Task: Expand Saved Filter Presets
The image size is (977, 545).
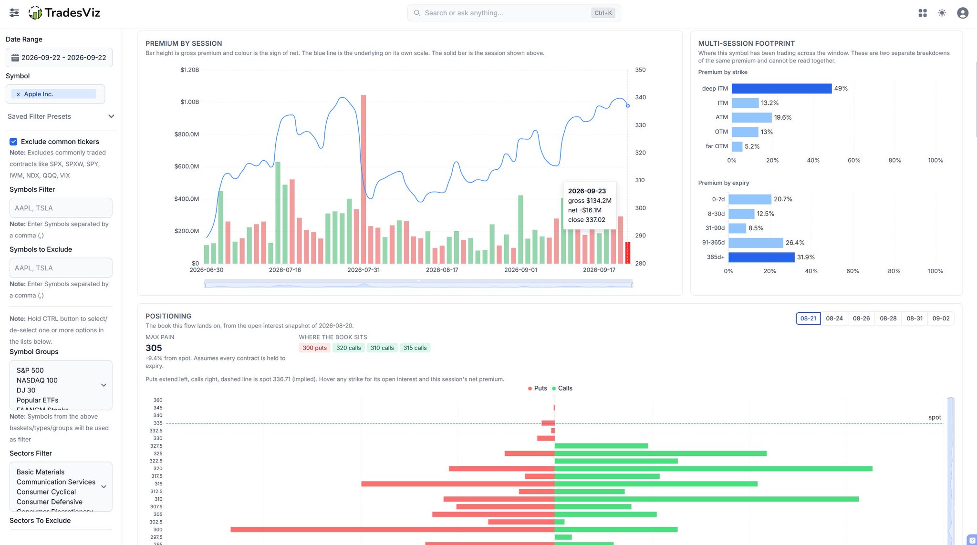Action: coord(61,116)
